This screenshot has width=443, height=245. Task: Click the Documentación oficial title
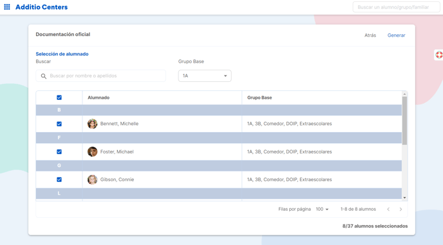pos(63,35)
